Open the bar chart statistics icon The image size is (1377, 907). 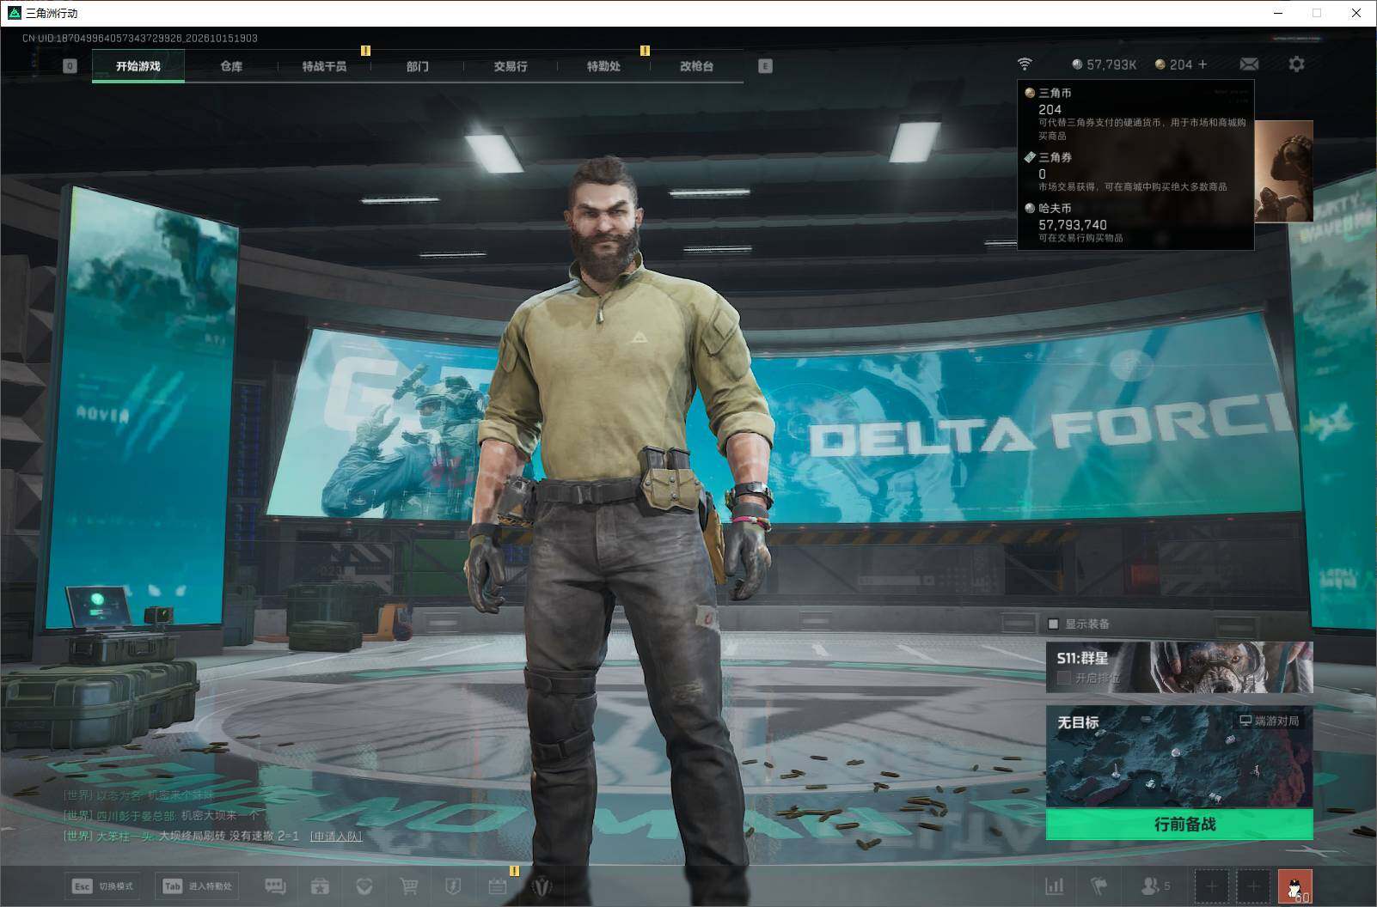pyautogui.click(x=1054, y=886)
